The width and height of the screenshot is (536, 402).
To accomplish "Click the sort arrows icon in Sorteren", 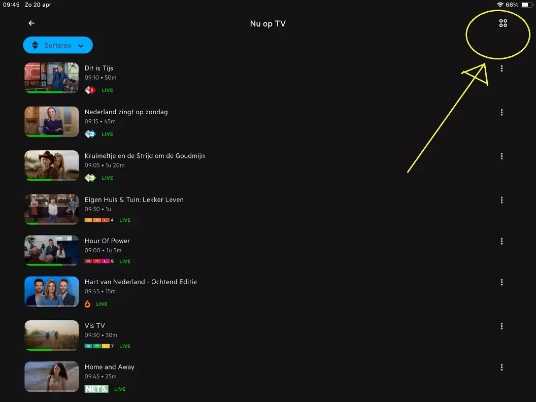I will click(x=35, y=45).
